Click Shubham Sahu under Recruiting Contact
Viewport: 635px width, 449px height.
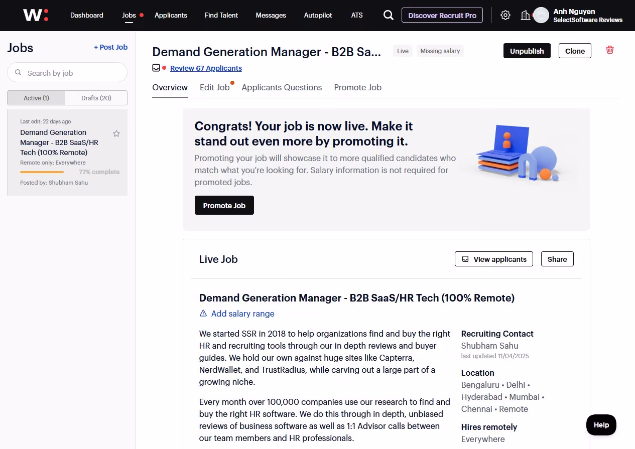(x=490, y=346)
